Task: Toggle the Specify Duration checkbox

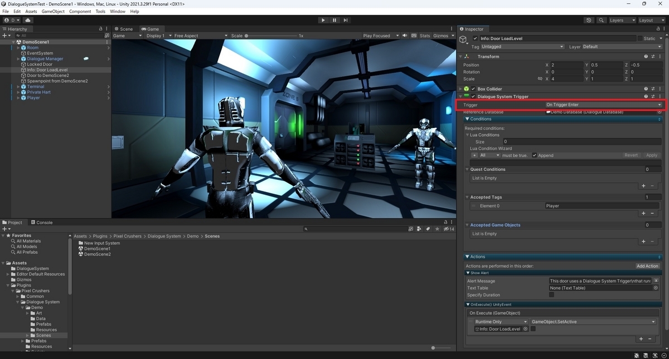Action: tap(551, 295)
